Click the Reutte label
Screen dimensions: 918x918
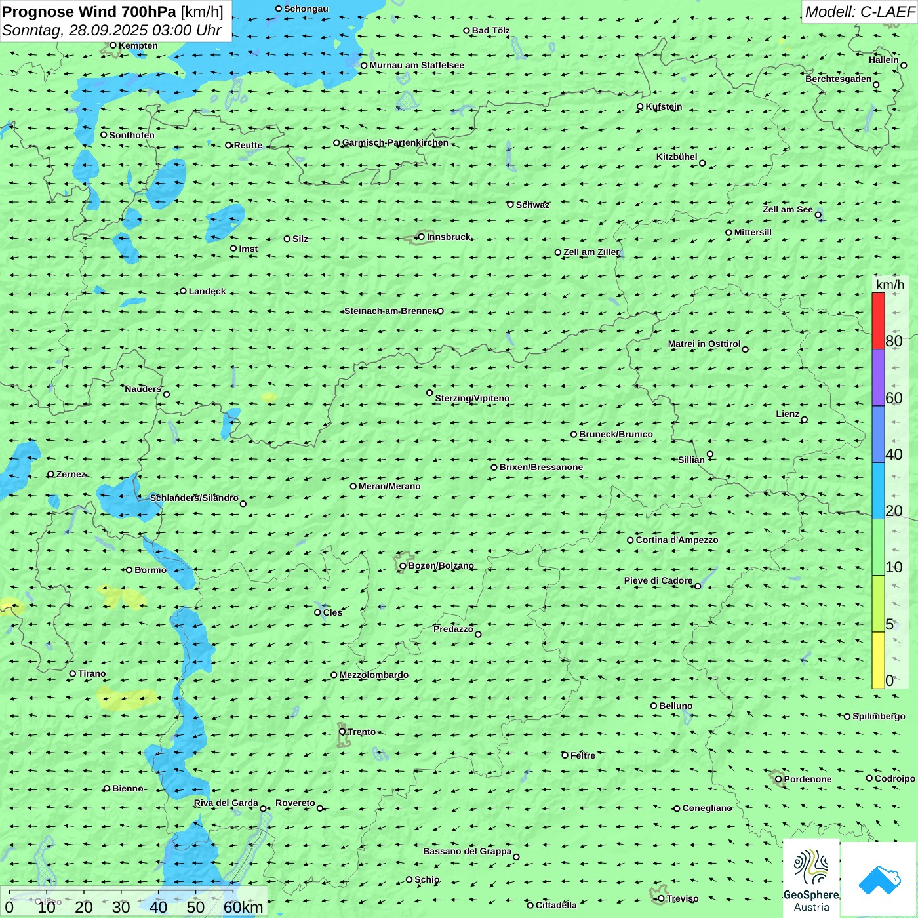click(x=248, y=145)
